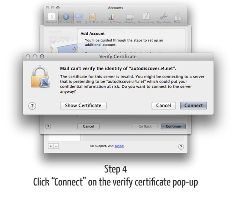Click Cancel in Verify Certificate dialog
Viewport: 235px width, 217px height.
164,106
